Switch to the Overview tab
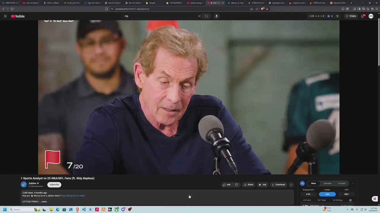The width and height of the screenshot is (380, 213). coord(327,183)
